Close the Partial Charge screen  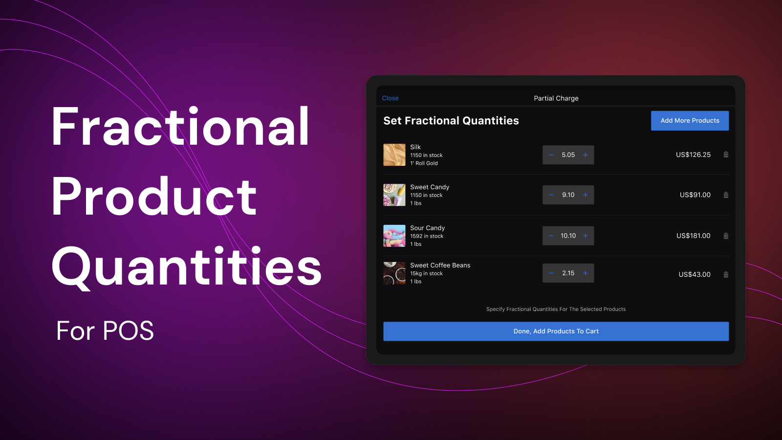pyautogui.click(x=390, y=98)
